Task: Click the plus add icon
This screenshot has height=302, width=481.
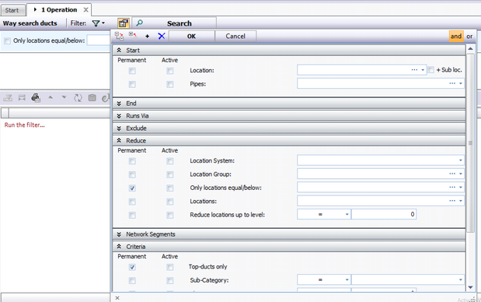Action: [x=147, y=37]
